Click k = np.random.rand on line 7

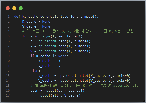[48, 46]
